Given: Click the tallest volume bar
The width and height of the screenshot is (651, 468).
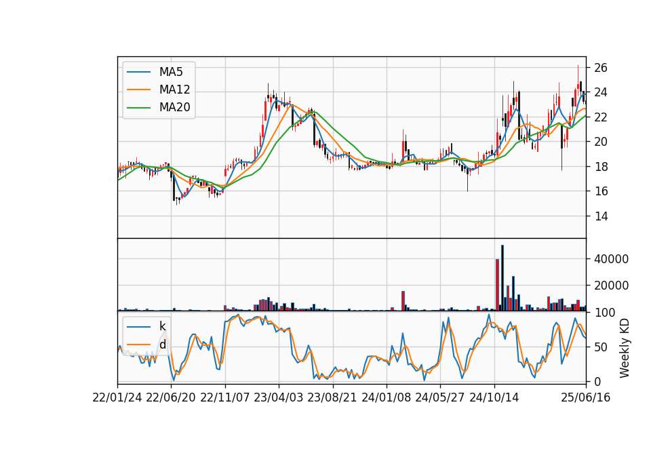Looking at the screenshot, I should pyautogui.click(x=502, y=278).
